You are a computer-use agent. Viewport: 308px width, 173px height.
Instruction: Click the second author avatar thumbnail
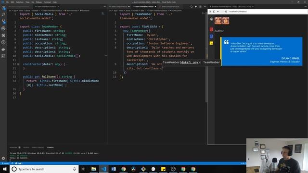pos(226,21)
